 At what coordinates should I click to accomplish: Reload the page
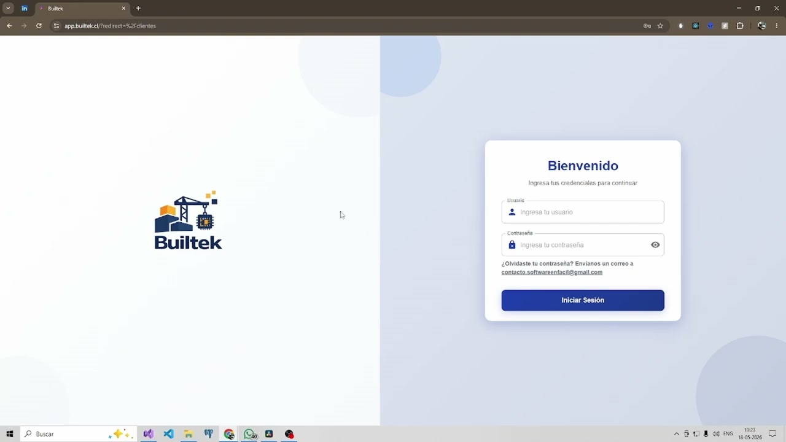[39, 26]
